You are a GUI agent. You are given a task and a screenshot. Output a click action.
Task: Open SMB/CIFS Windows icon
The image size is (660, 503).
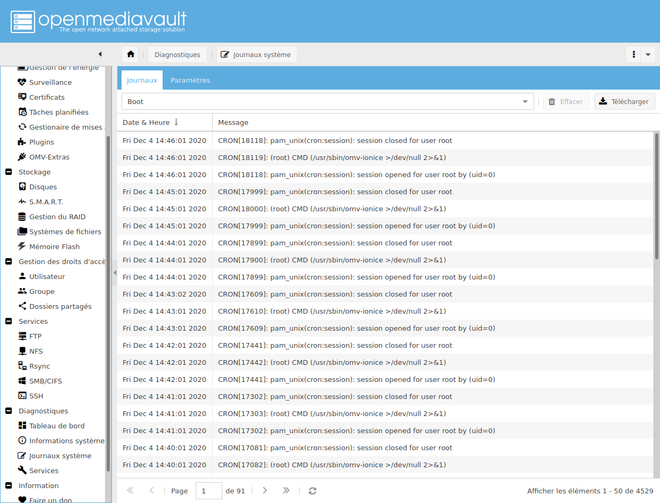(x=22, y=381)
